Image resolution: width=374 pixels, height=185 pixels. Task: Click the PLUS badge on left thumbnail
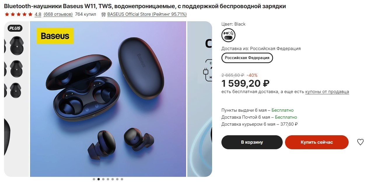coord(15,28)
